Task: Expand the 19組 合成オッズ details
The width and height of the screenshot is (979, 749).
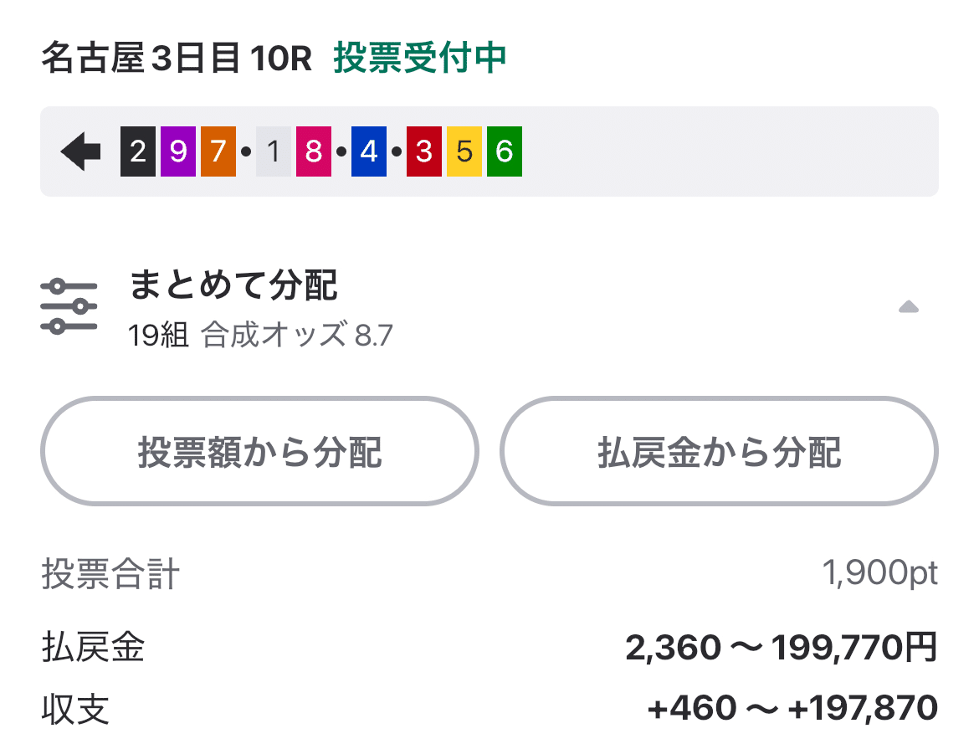Action: click(264, 335)
